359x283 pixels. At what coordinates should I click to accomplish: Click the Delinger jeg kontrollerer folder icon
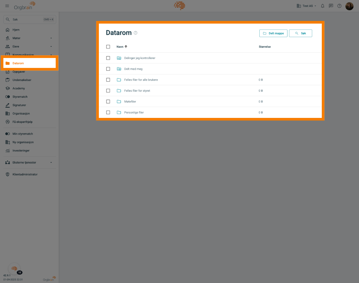click(x=119, y=58)
